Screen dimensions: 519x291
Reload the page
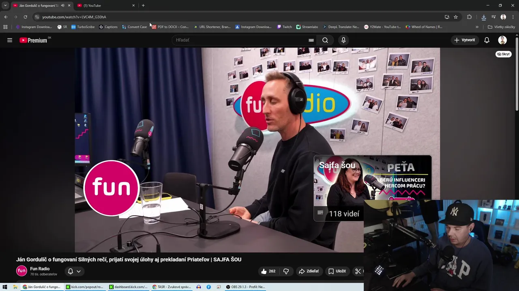click(25, 17)
